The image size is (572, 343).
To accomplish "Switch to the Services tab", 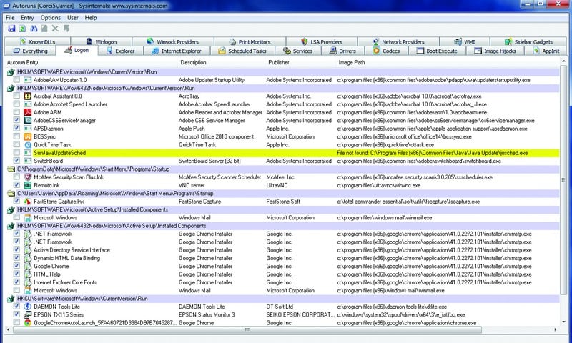I will pos(297,51).
